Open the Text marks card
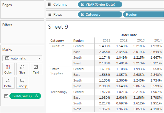Screen dimensions: 164x113 click(x=36, y=69)
